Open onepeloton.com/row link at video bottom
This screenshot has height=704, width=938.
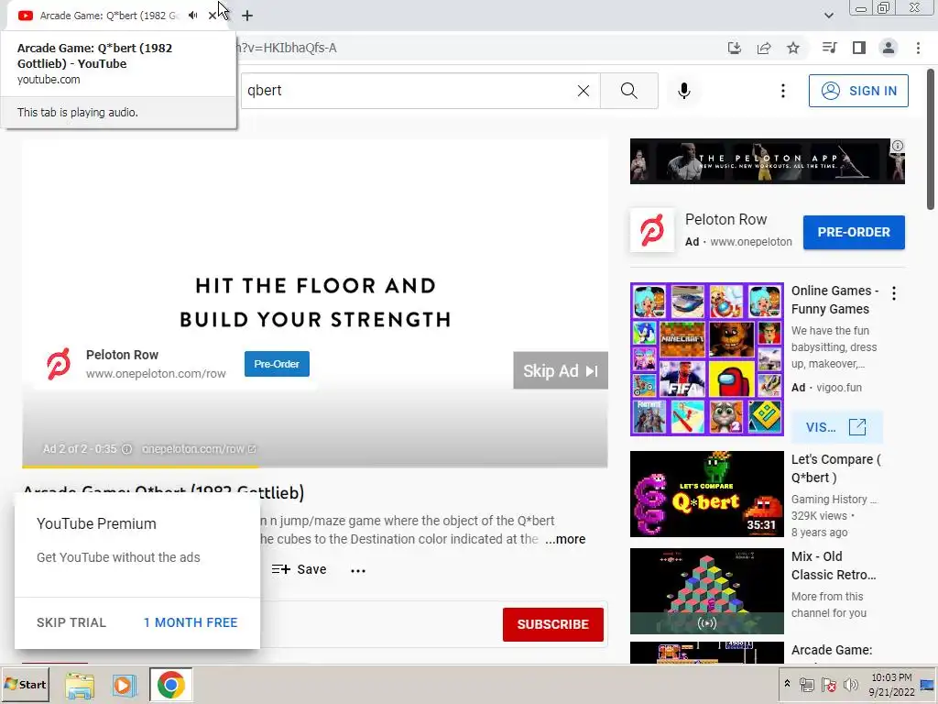(199, 449)
